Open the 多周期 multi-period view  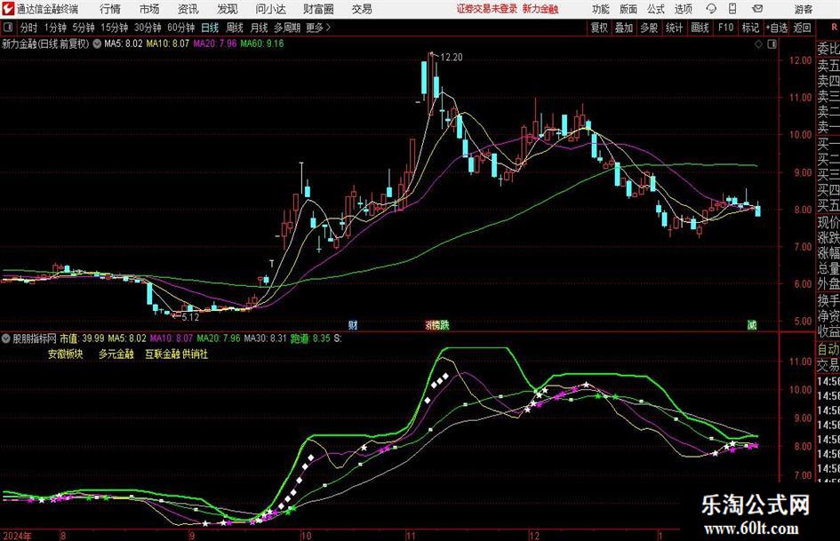point(287,28)
